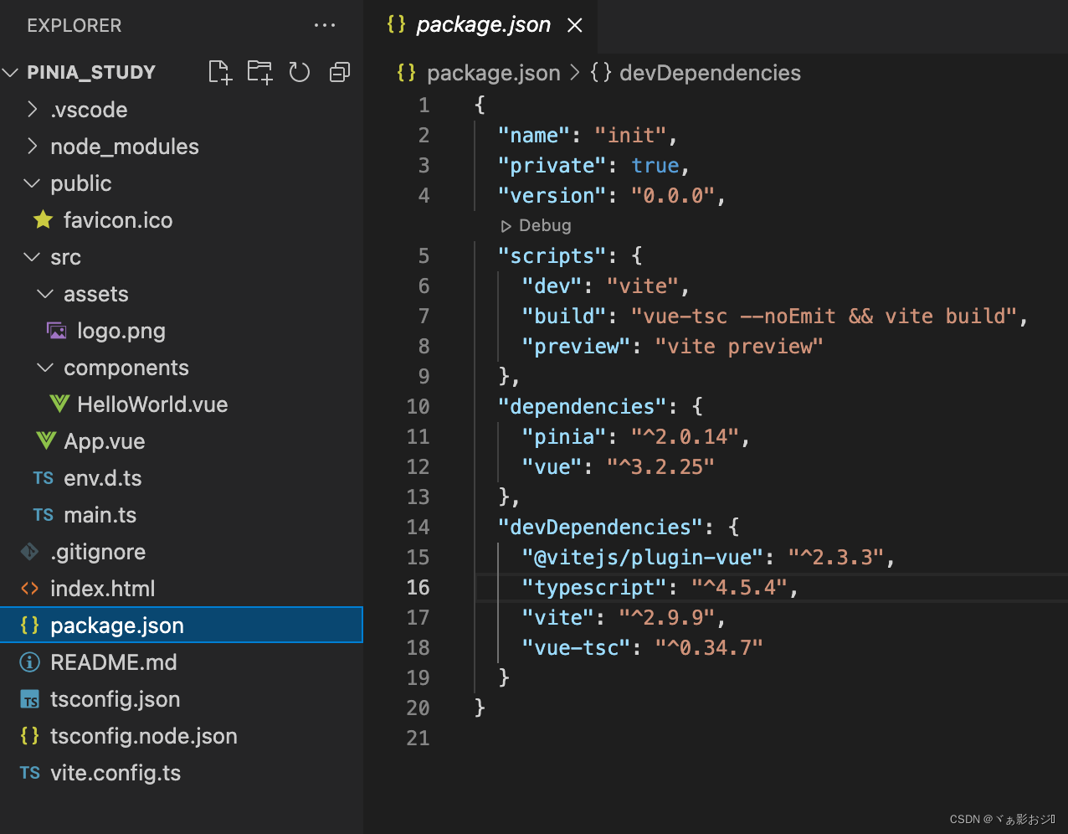
Task: Collapse all folders in Explorer
Action: 339,72
